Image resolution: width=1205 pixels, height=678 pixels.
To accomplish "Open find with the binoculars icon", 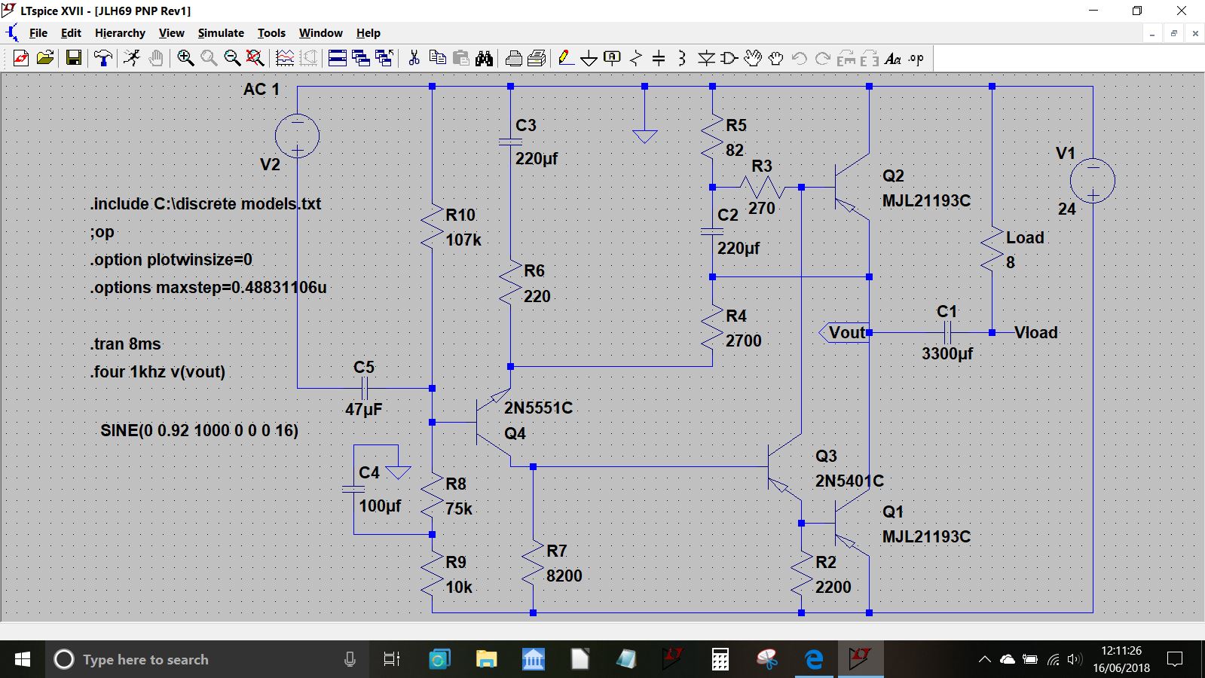I will pyautogui.click(x=484, y=58).
